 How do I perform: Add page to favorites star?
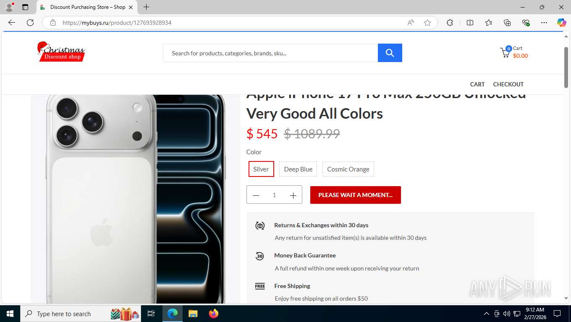pos(427,23)
